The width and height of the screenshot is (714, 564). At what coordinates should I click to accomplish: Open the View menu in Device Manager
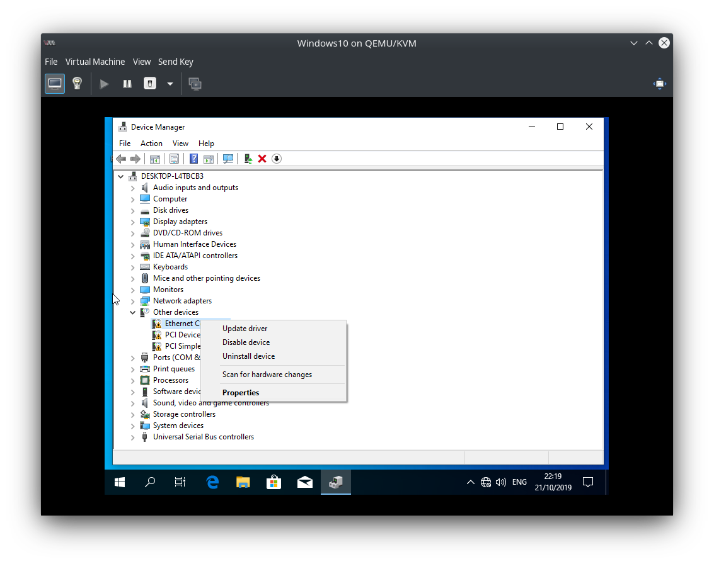click(180, 144)
